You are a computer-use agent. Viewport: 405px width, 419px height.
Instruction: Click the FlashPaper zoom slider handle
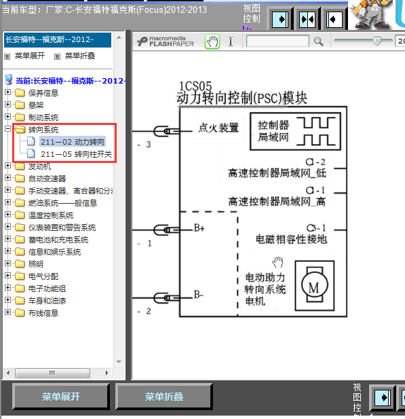377,41
